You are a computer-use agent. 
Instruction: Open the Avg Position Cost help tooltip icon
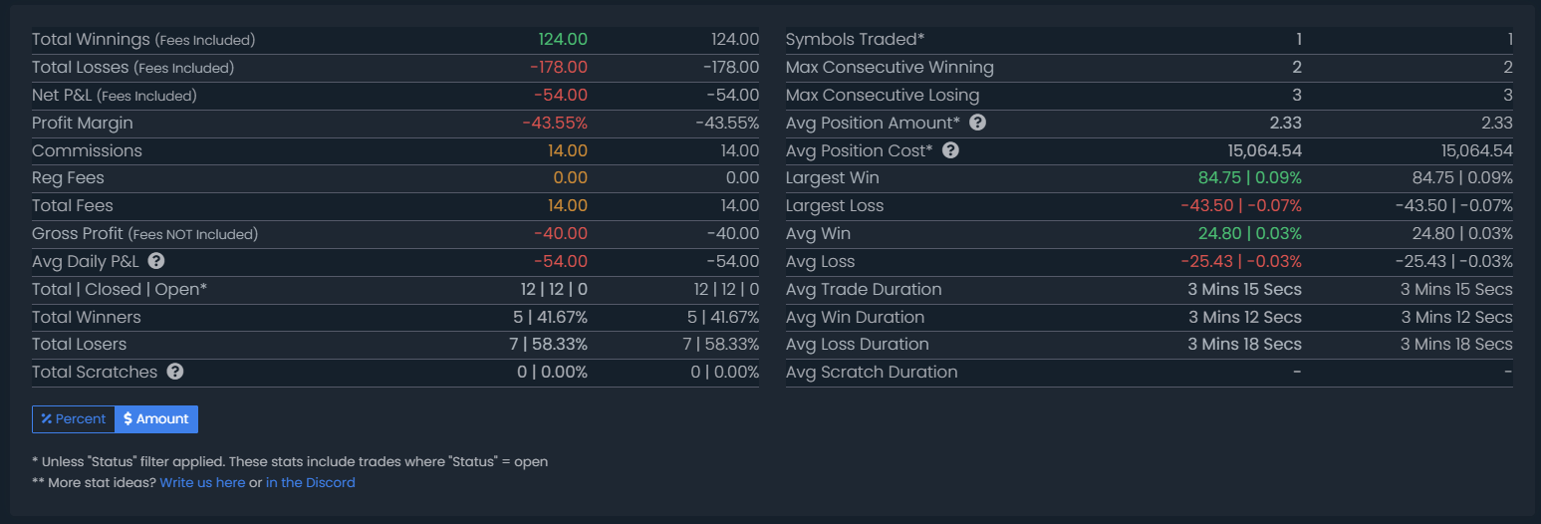point(951,151)
